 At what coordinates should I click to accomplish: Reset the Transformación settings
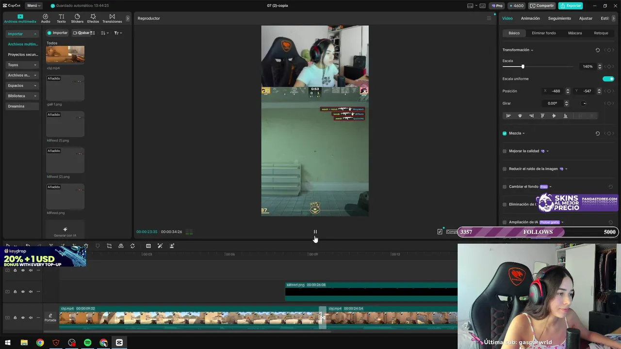597,50
